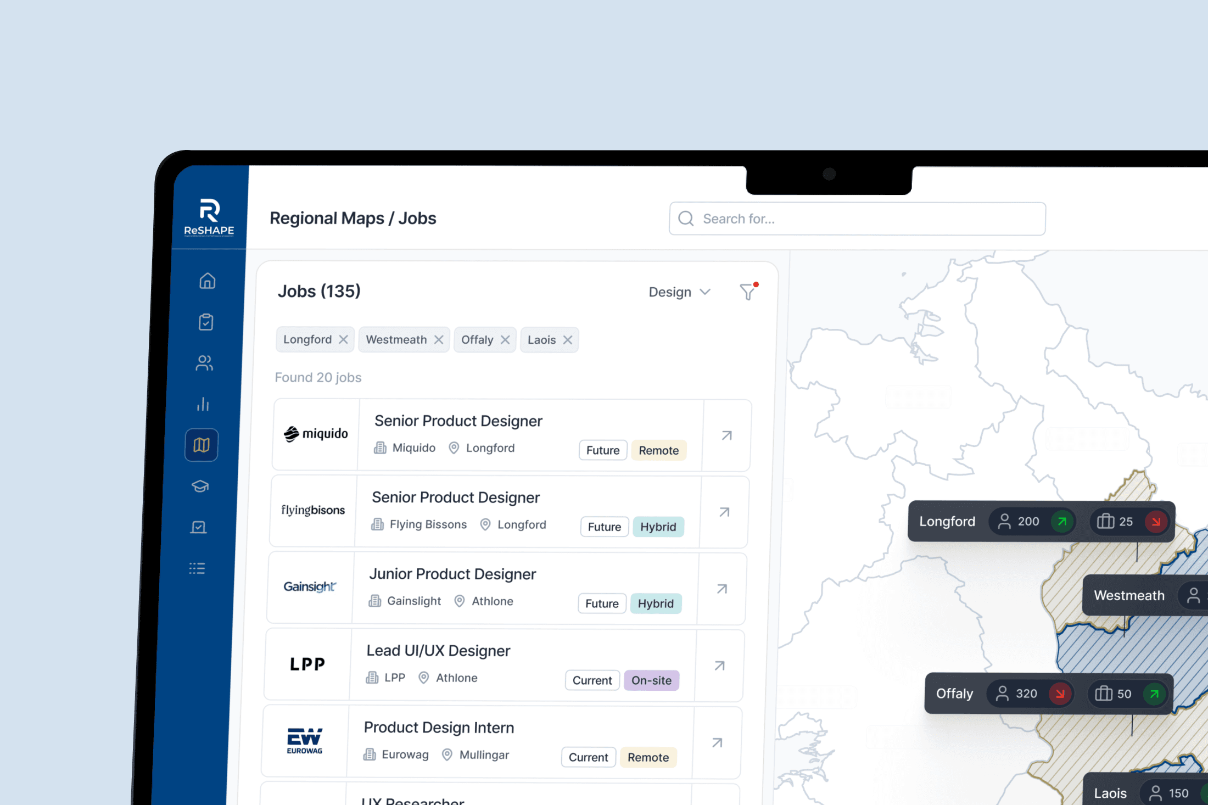Open the graduation cap education sidebar icon
Viewport: 1208px width, 805px height.
pyautogui.click(x=200, y=486)
